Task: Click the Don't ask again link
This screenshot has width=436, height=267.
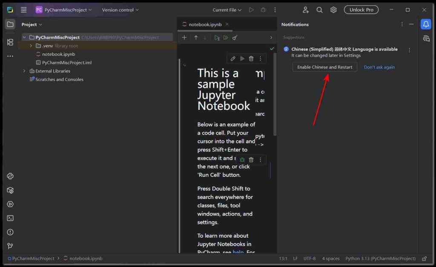Action: (x=379, y=67)
